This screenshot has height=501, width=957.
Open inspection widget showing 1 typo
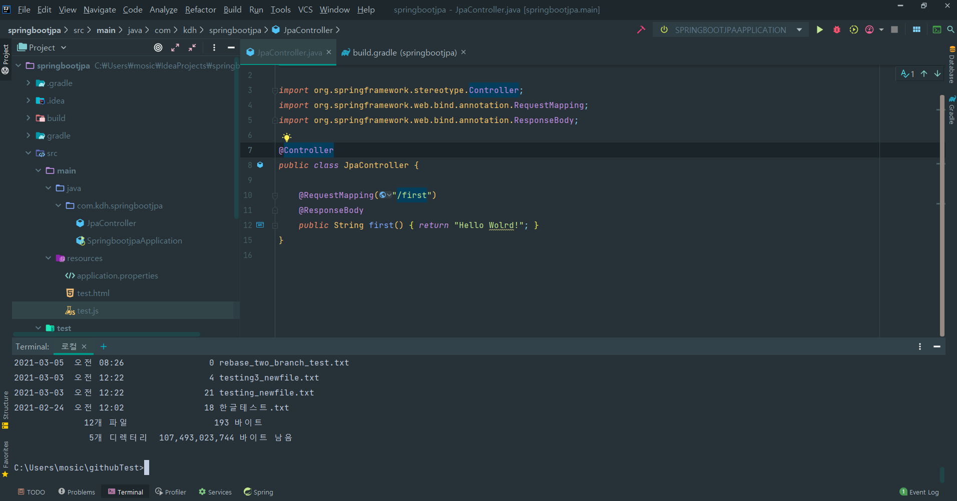(907, 74)
